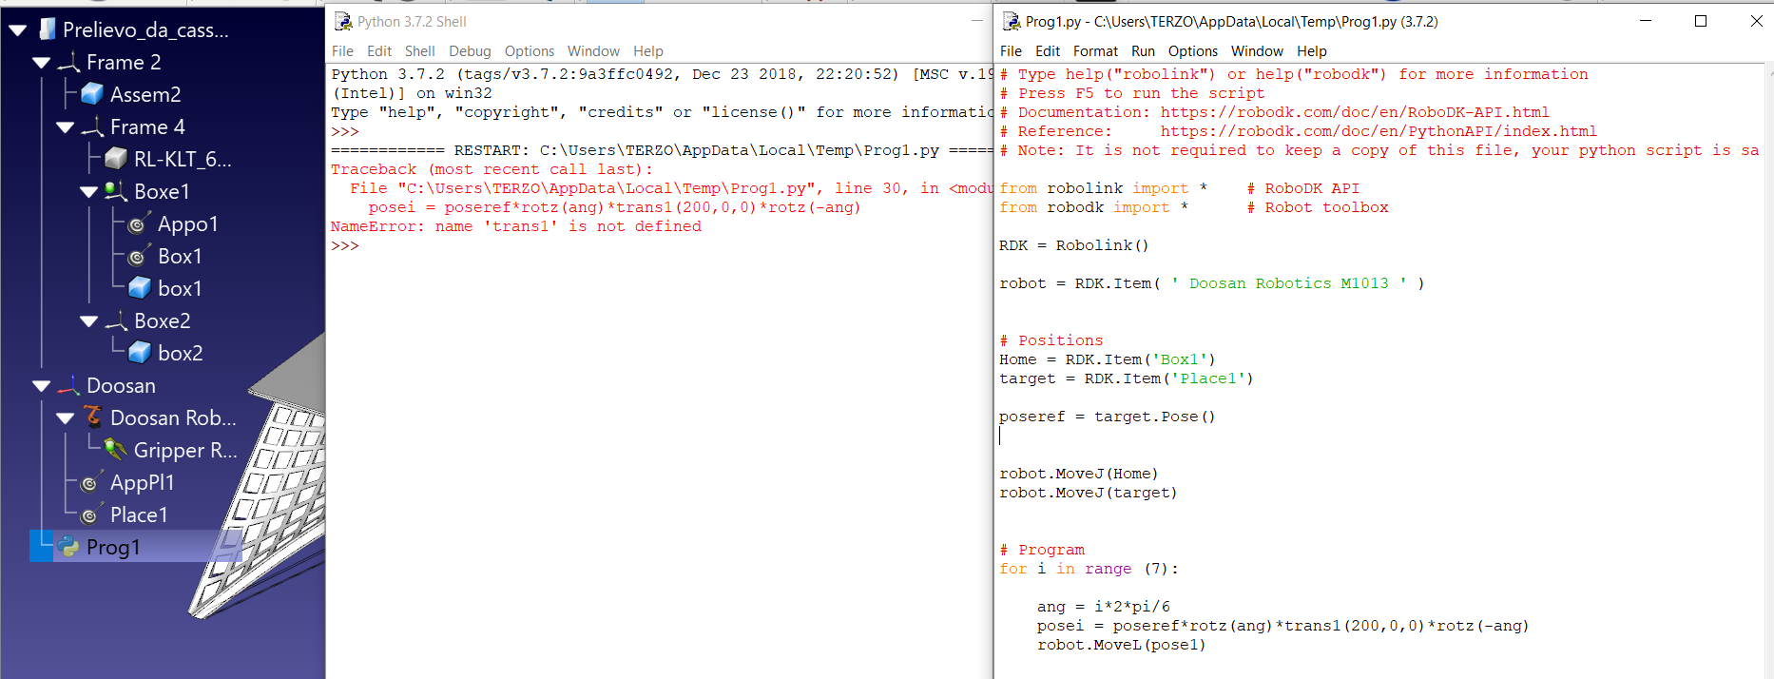Click the box2 object cube icon
Viewport: 1774px width, 679px height.
[x=140, y=353]
